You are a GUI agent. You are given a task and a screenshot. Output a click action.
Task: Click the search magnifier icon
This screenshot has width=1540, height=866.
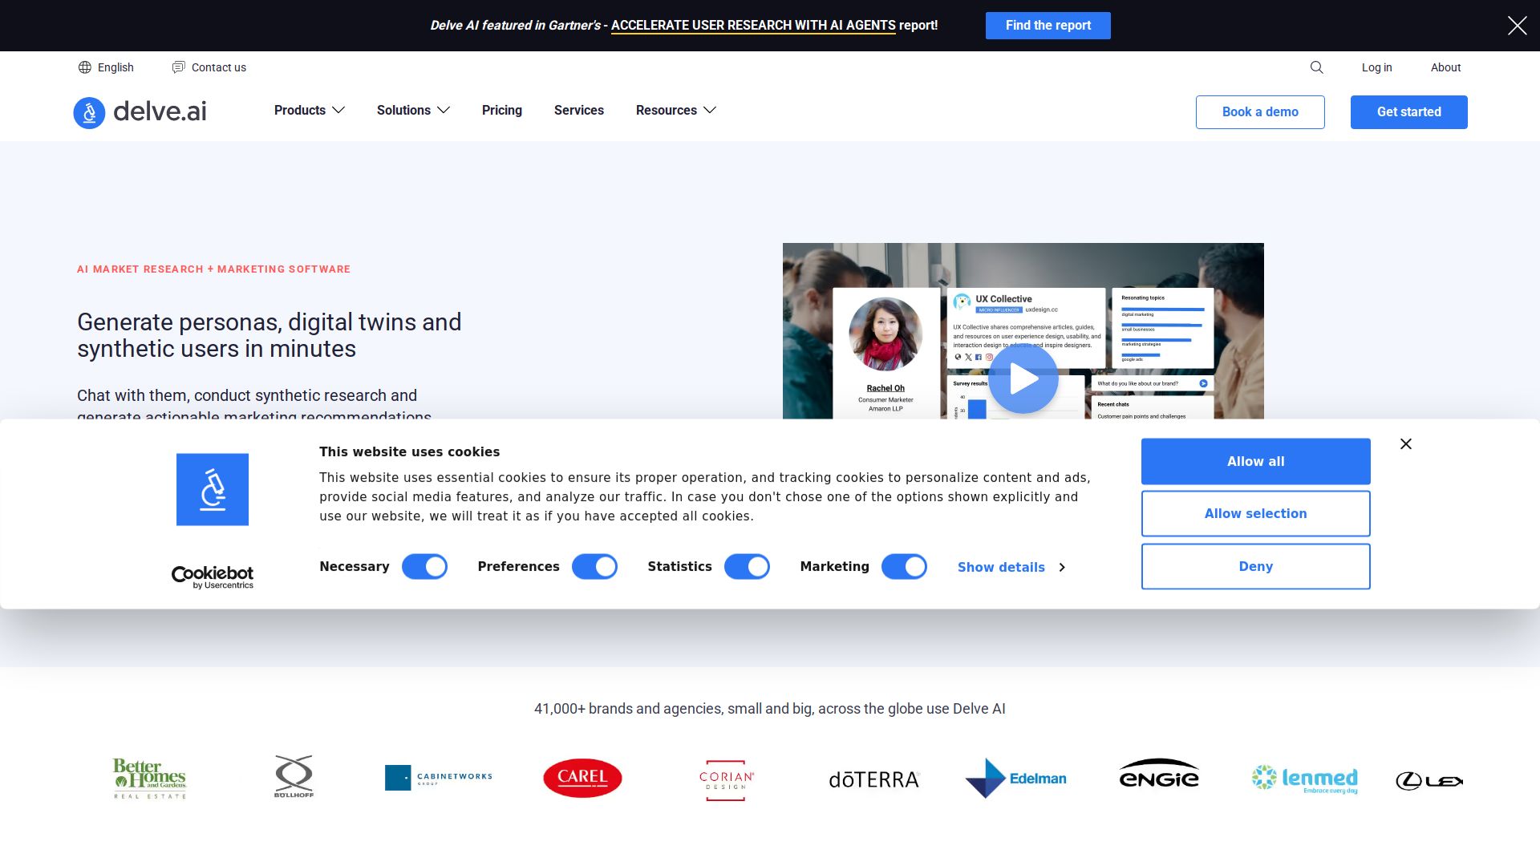1316,67
